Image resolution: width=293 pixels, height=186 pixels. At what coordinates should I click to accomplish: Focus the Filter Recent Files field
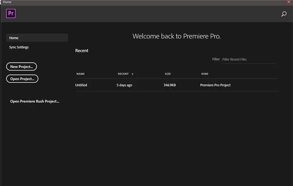click(x=248, y=59)
